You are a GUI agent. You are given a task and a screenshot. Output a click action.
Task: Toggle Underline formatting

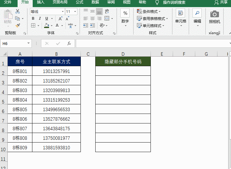[47, 18]
